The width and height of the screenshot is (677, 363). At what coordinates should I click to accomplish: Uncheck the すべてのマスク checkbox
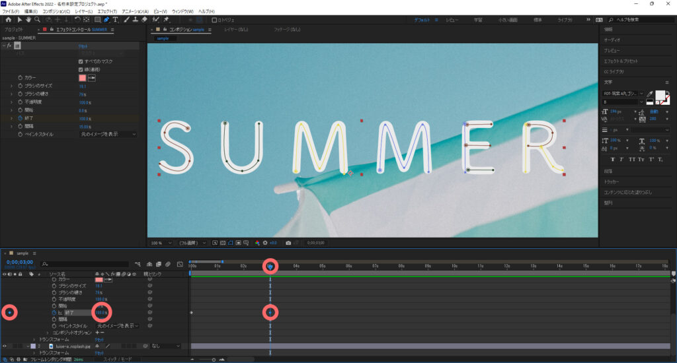coord(81,61)
